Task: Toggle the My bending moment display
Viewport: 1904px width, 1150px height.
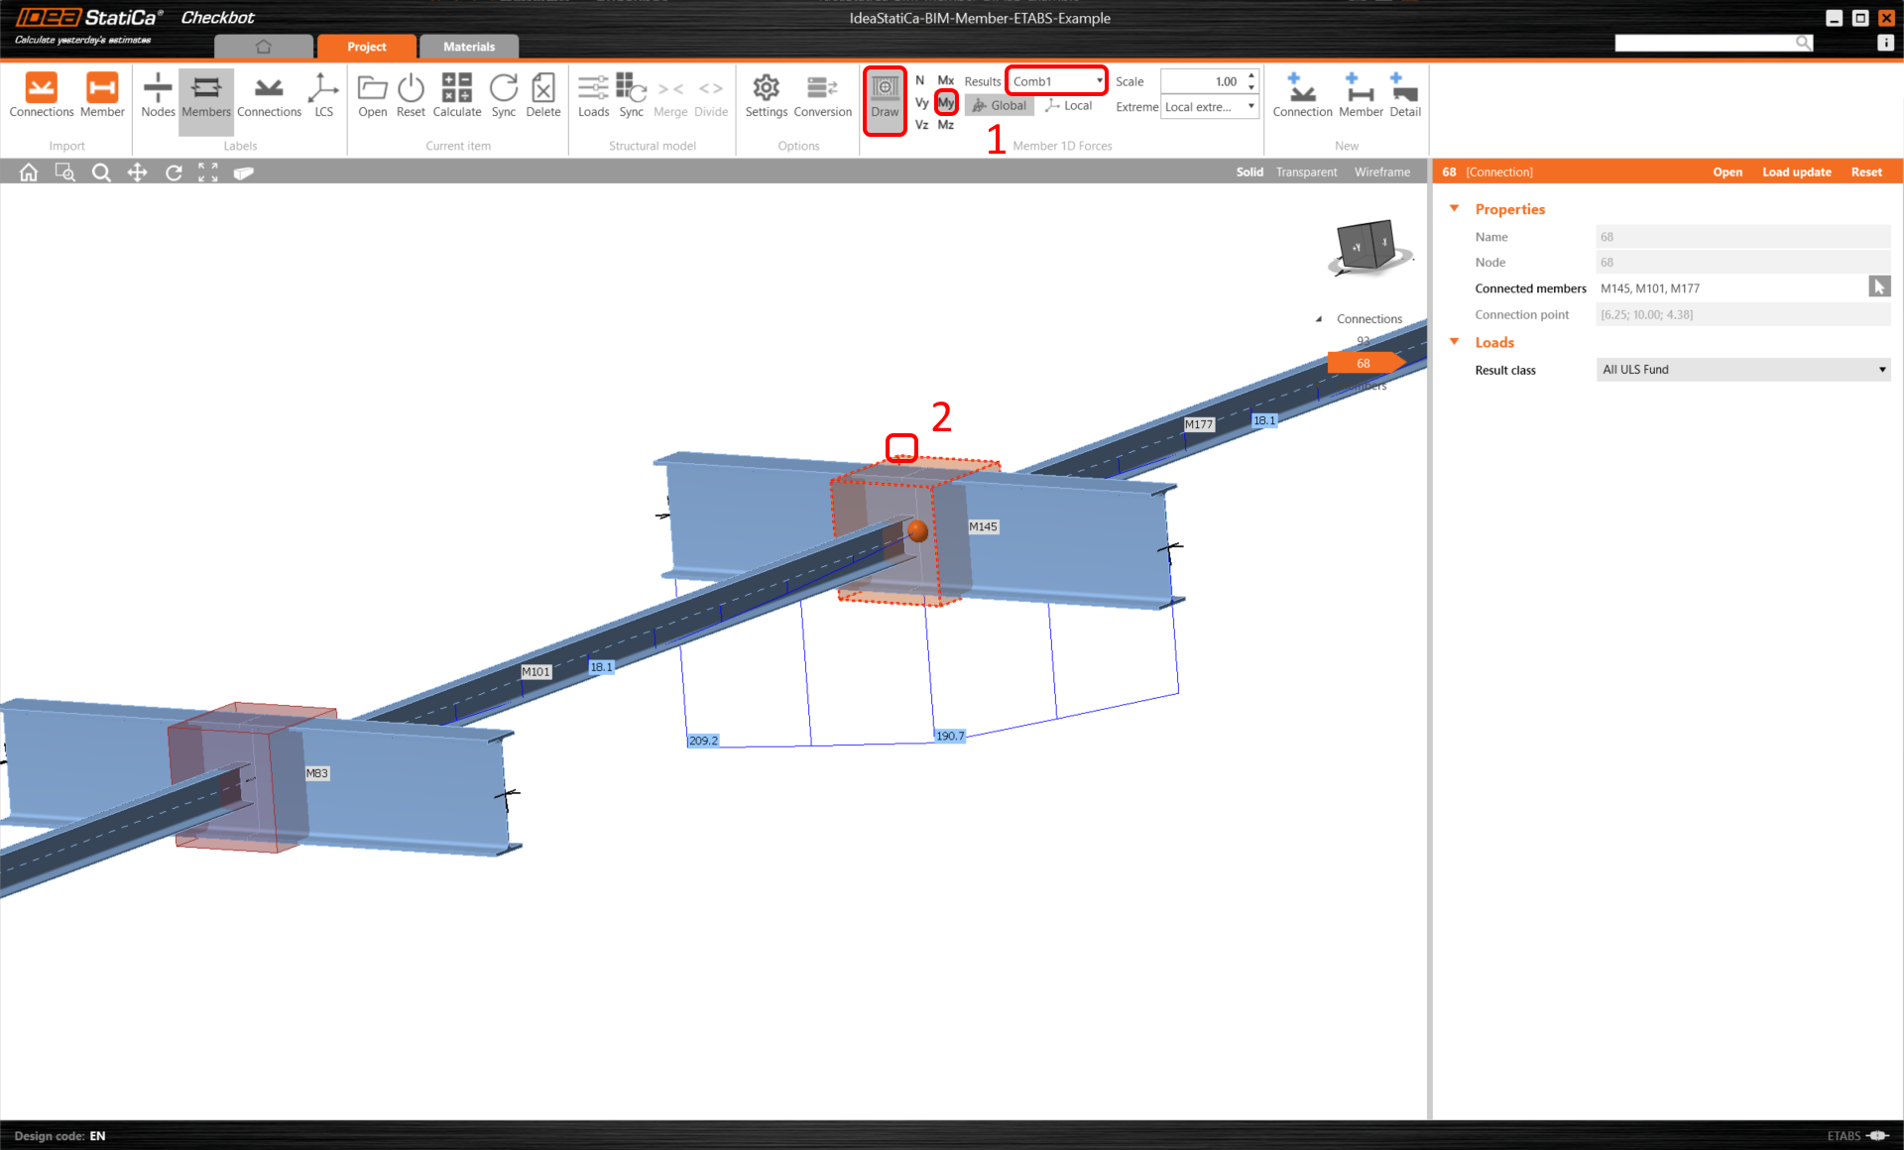Action: click(x=946, y=102)
